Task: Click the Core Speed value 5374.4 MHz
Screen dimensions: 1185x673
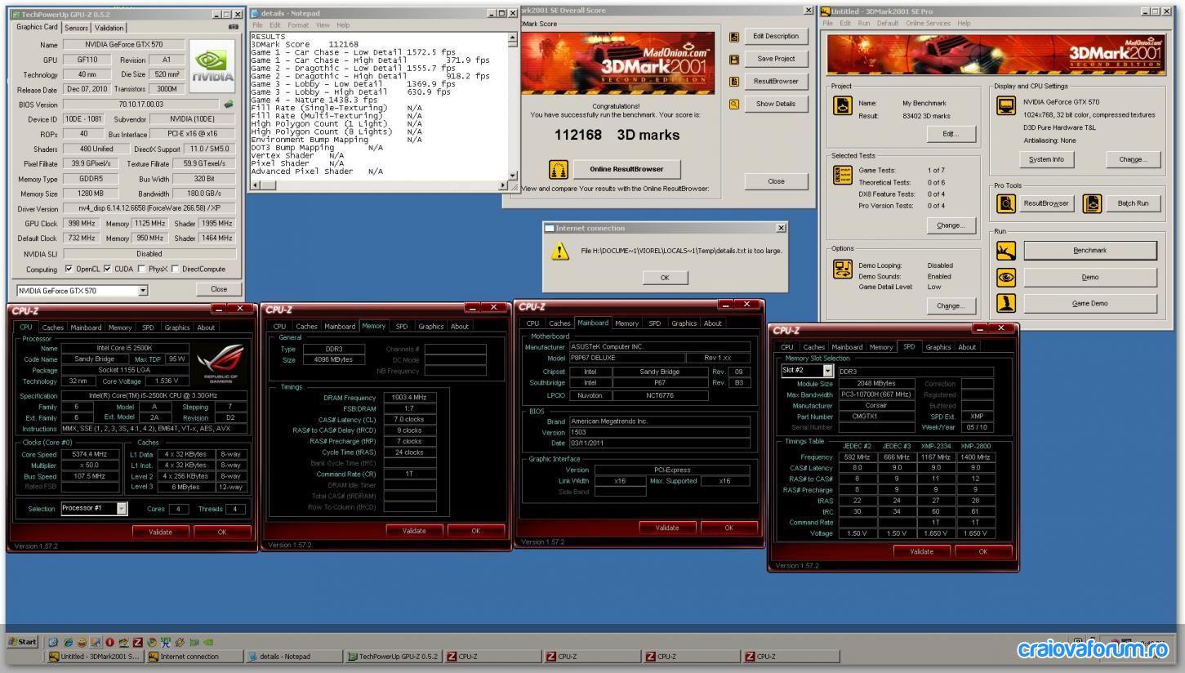Action: (90, 454)
